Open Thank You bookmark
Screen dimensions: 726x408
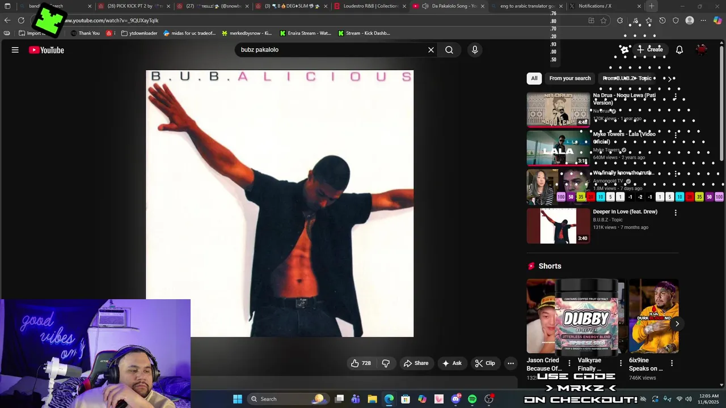[85, 33]
